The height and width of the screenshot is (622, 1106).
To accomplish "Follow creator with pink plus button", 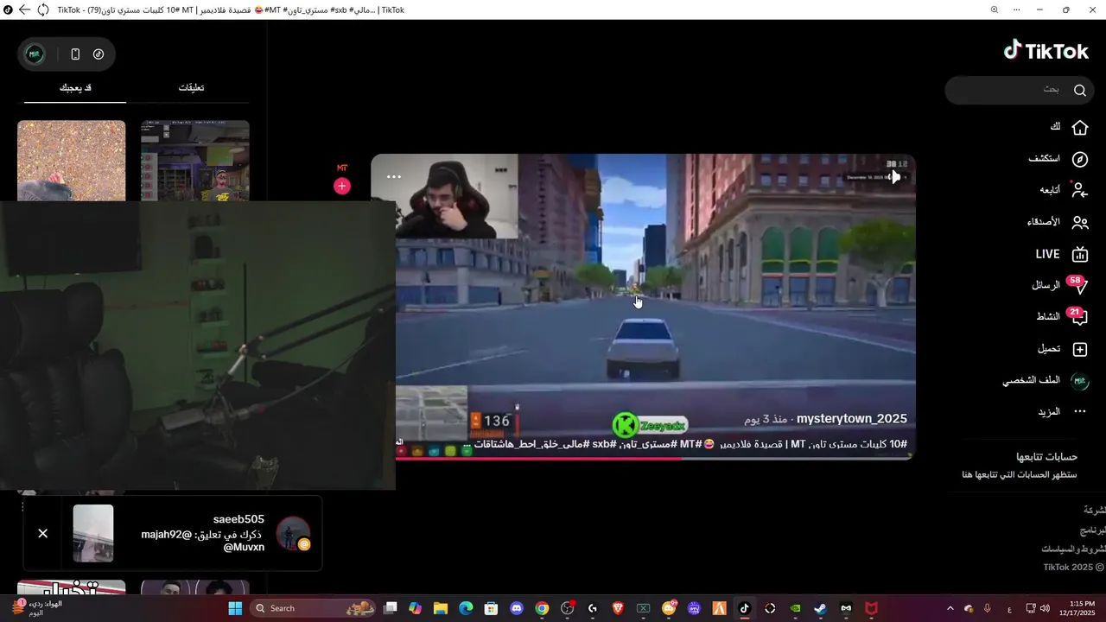I will click(342, 186).
